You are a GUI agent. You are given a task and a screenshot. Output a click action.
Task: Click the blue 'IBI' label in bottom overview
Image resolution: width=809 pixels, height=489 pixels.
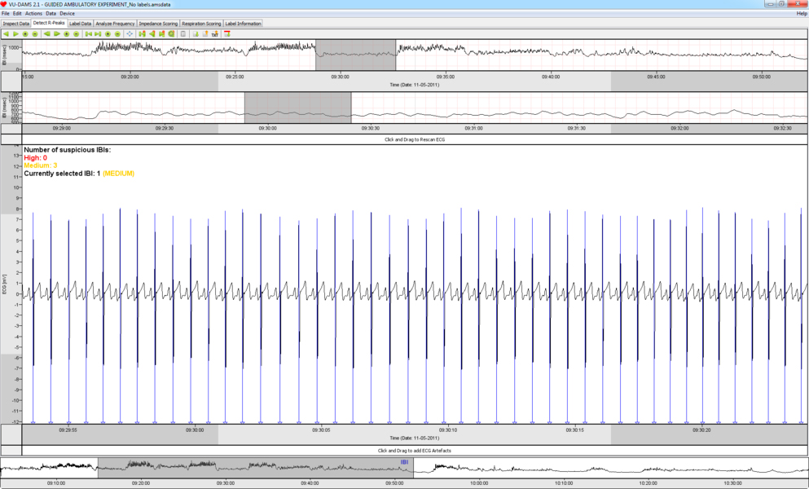pos(404,462)
